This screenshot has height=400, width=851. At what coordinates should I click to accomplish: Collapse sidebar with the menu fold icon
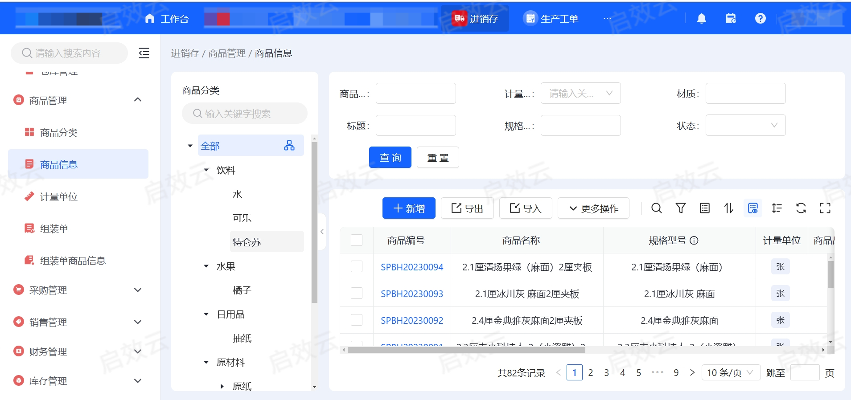144,53
